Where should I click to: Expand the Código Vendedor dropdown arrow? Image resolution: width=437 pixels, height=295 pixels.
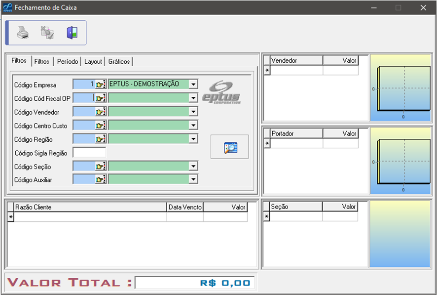[193, 112]
